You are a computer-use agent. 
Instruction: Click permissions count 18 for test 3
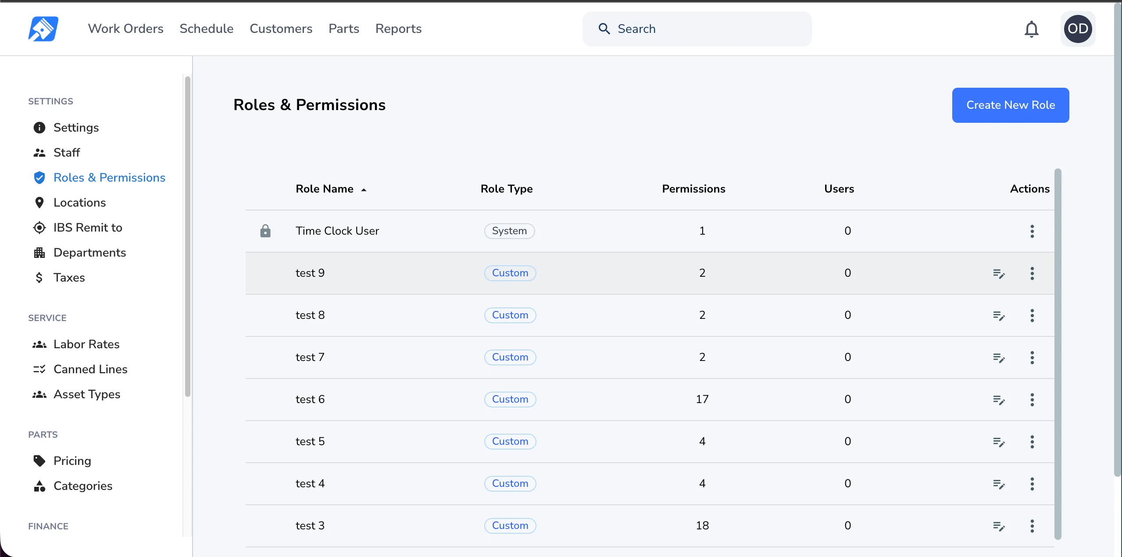tap(702, 526)
